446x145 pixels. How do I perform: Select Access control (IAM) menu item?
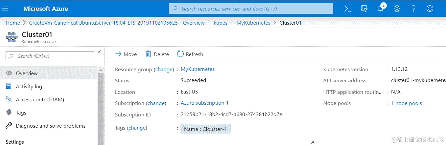40,100
